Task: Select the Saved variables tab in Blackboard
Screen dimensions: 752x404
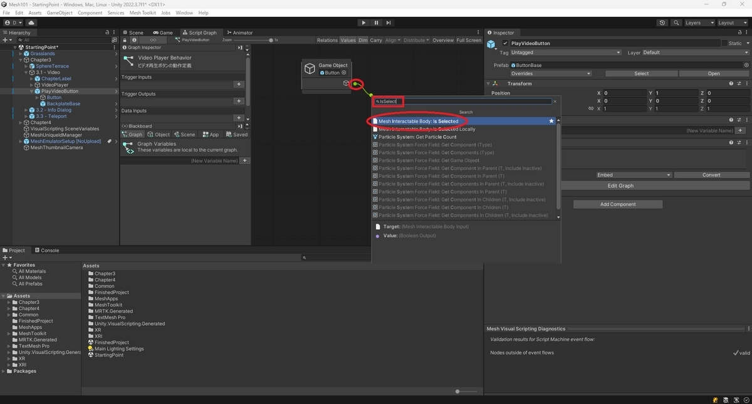Action: click(x=236, y=135)
